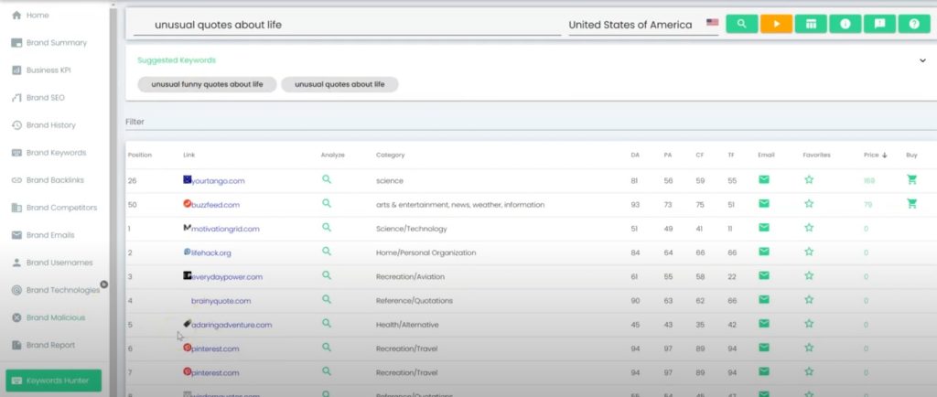Click the keyword search input field

click(x=346, y=25)
